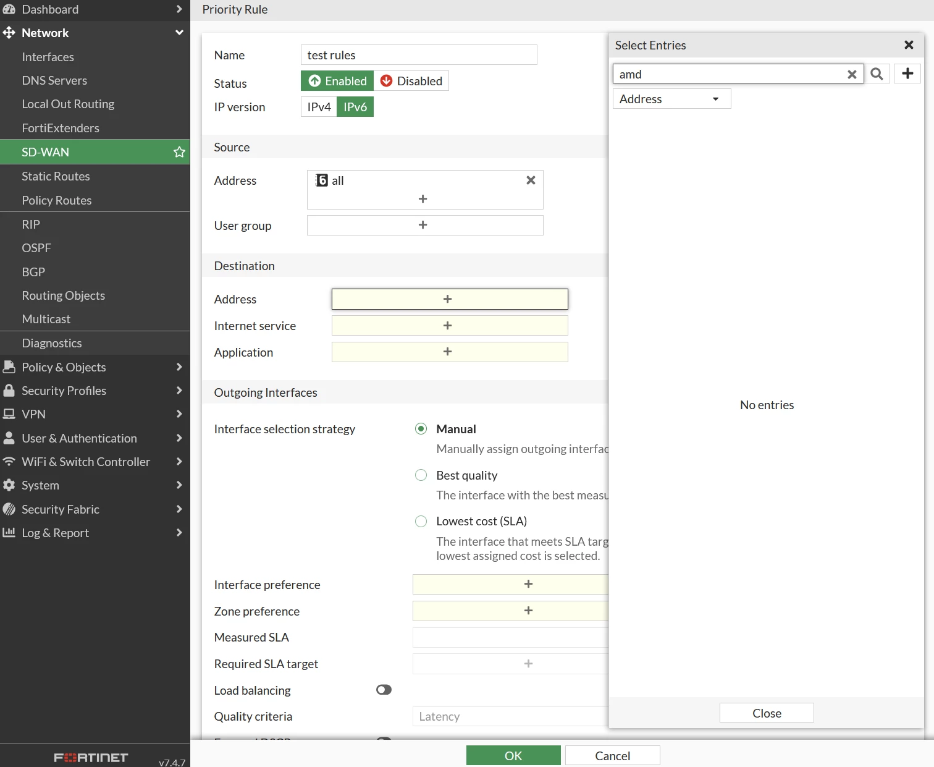Screen dimensions: 934x767
Task: Expand the Security Fabric menu
Action: (x=95, y=509)
